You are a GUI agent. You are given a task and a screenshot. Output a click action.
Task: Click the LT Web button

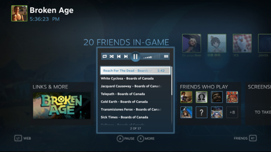(x=23, y=138)
